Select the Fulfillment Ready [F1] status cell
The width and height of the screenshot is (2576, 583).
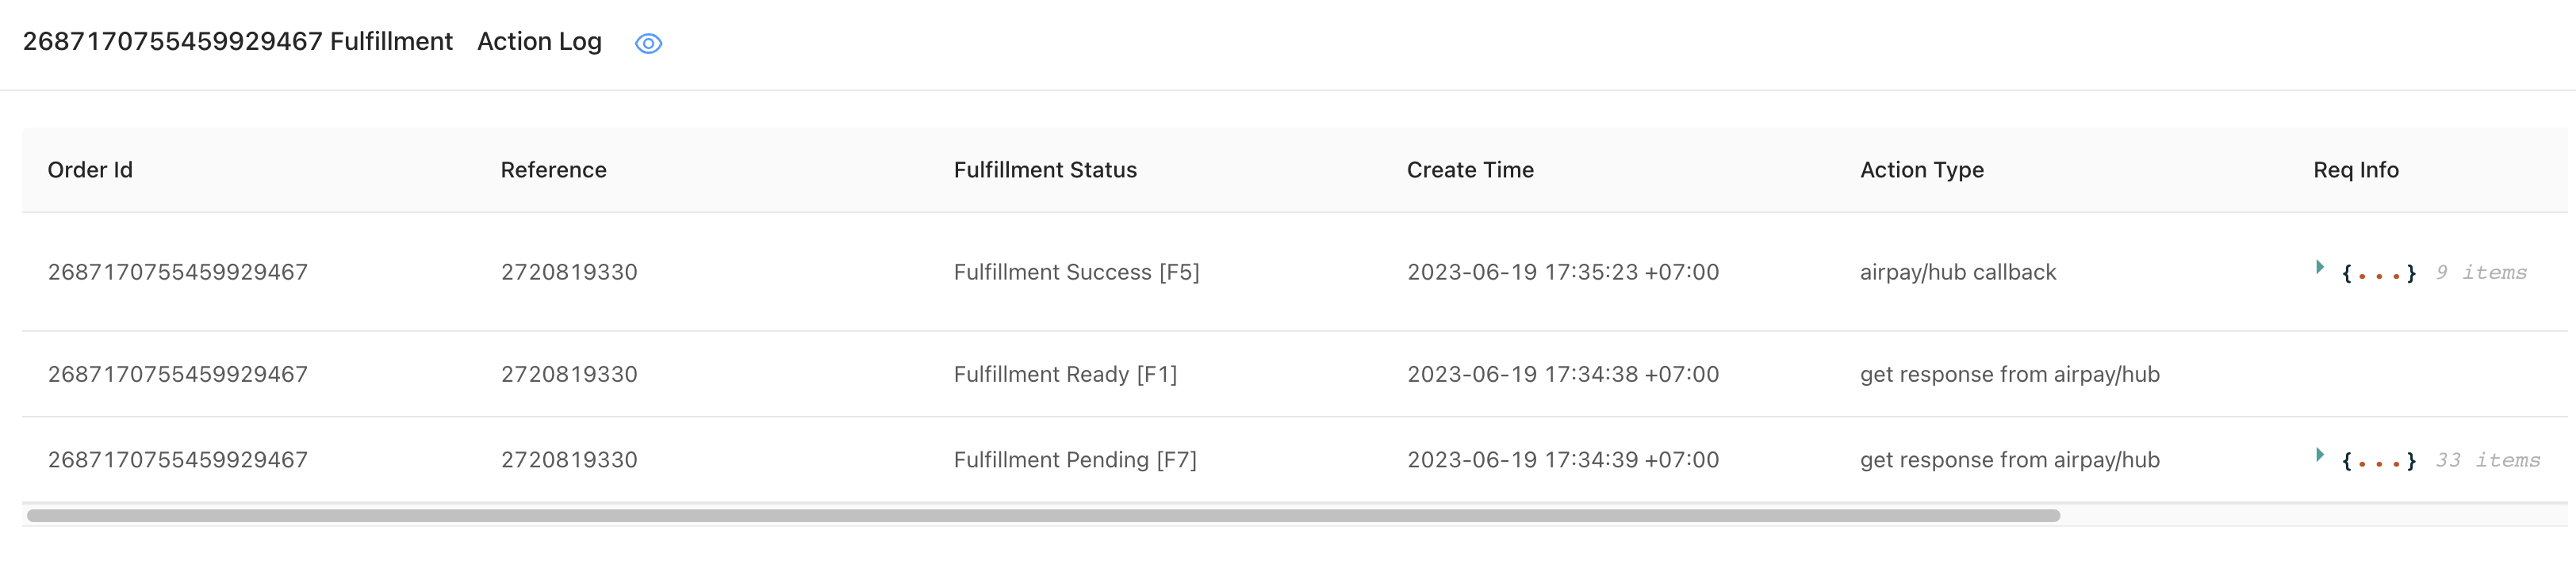pos(1065,375)
